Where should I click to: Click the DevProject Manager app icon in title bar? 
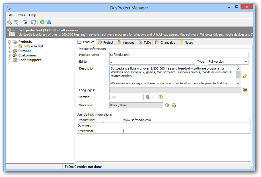[9, 8]
